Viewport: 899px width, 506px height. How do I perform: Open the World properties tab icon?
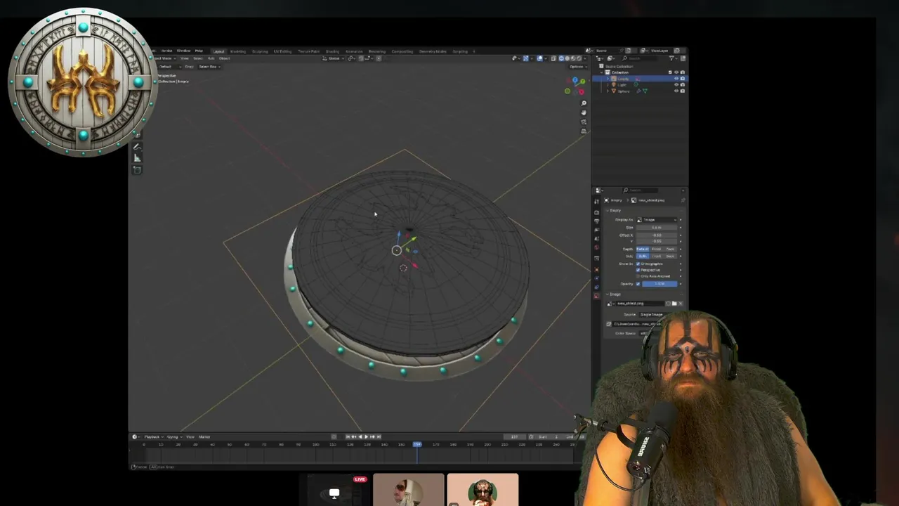(x=597, y=247)
